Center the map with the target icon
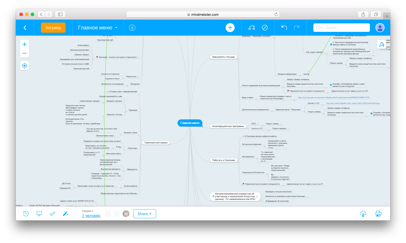This screenshot has width=406, height=243. click(x=25, y=66)
